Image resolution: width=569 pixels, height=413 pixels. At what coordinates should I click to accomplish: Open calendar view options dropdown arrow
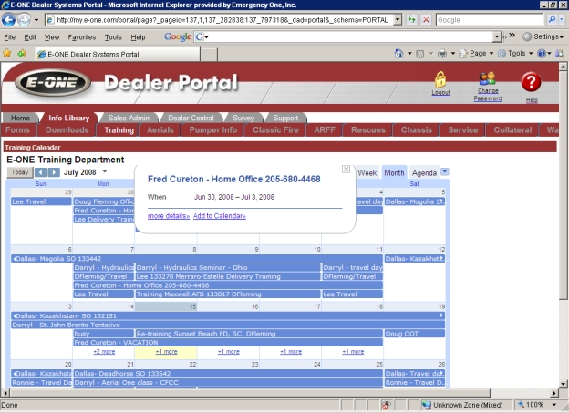(x=445, y=171)
